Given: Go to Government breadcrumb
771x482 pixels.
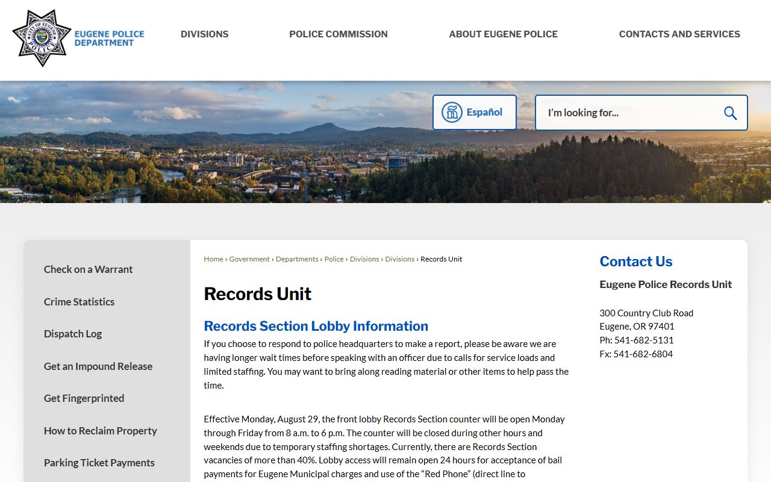Looking at the screenshot, I should [x=249, y=259].
